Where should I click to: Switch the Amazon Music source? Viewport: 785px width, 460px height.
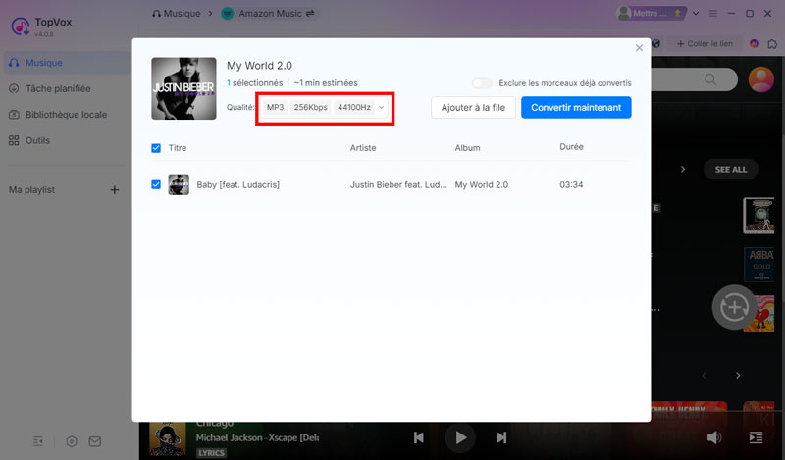(x=310, y=14)
